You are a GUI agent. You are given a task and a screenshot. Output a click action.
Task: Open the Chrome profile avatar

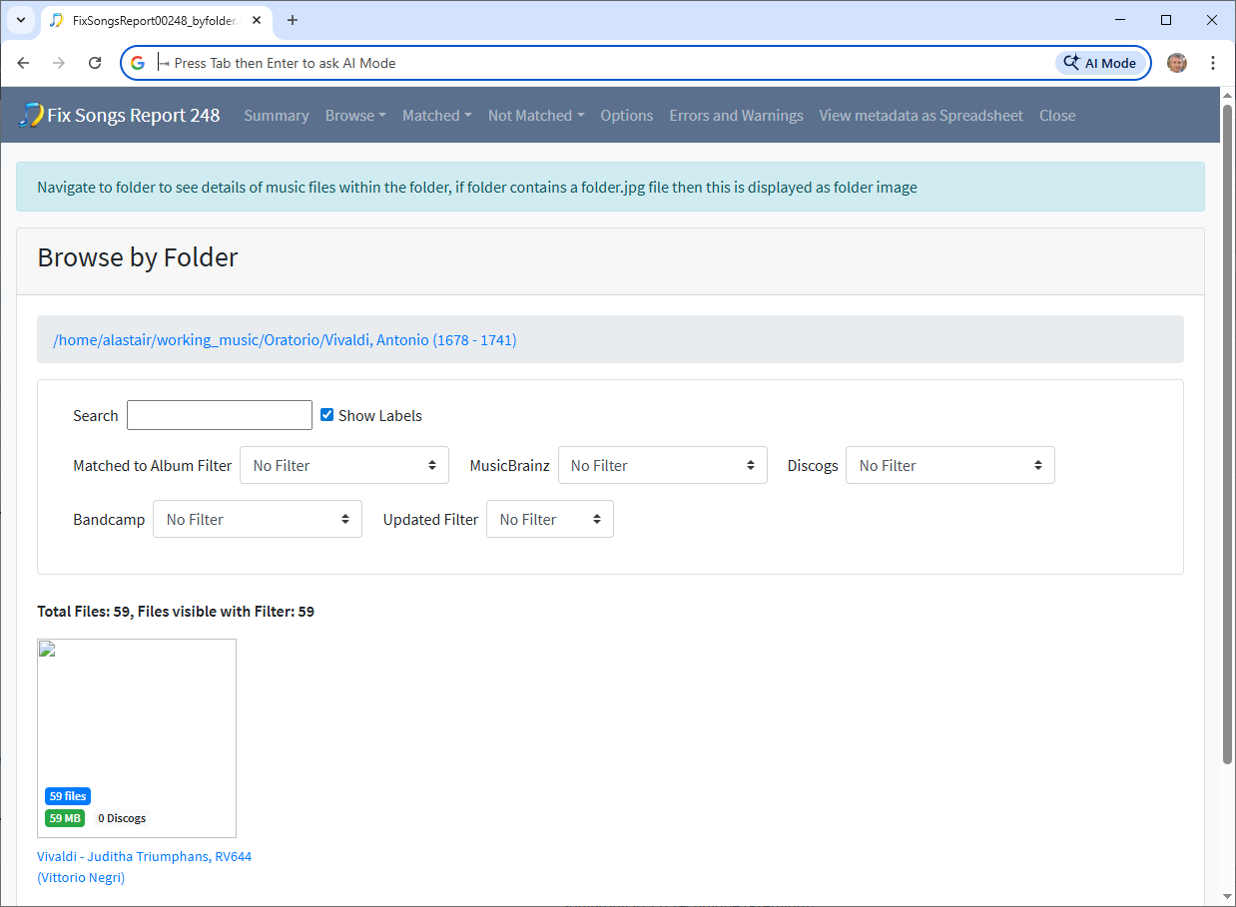[x=1177, y=63]
